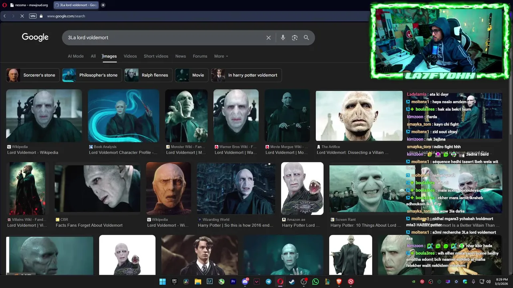Launch Valorant from the taskbar
This screenshot has width=513, height=288.
tap(257, 282)
